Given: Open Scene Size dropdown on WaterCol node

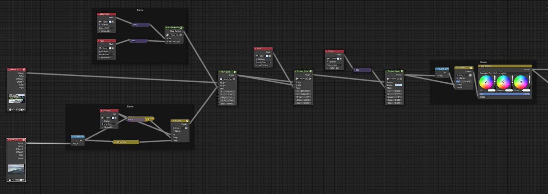Looking at the screenshot, I should [109, 124].
